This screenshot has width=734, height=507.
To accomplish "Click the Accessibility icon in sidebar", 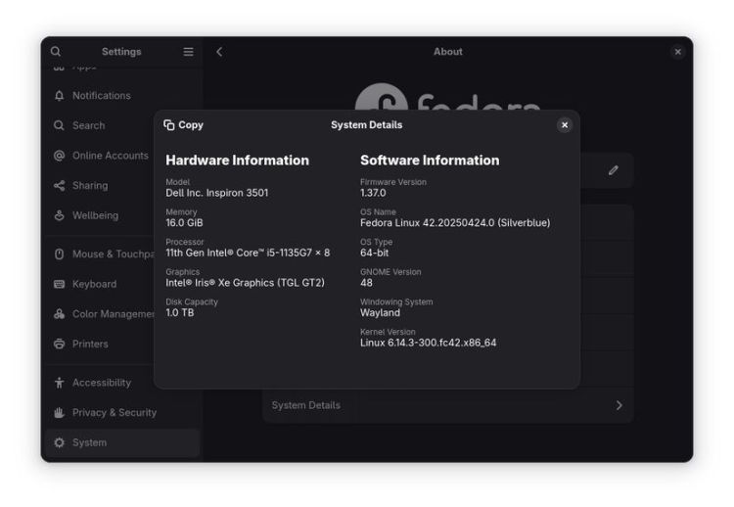I will coord(59,383).
